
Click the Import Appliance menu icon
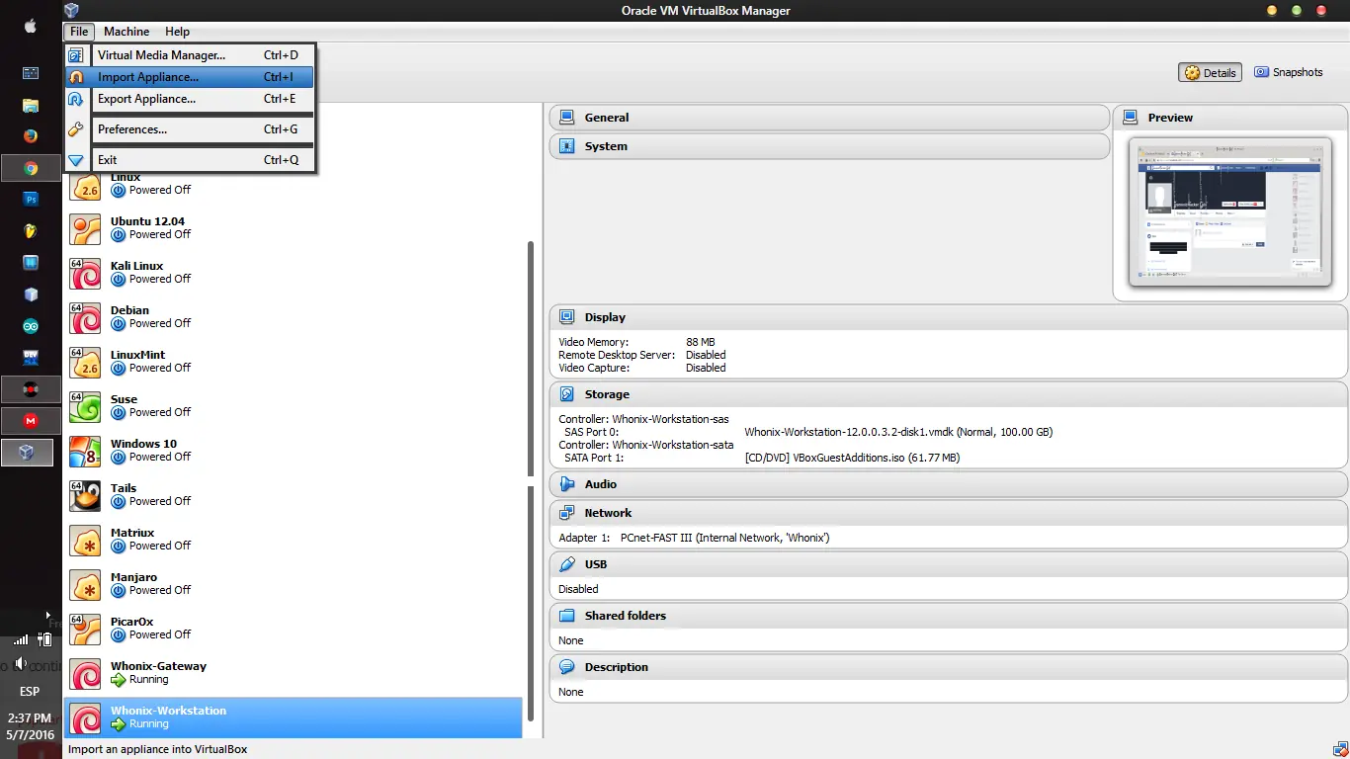pos(76,77)
